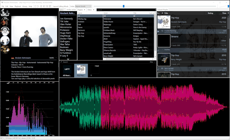Click scroll right arrow of filter horizontal scrollbar
Viewport: 230px width, 140px height.
(x=153, y=59)
